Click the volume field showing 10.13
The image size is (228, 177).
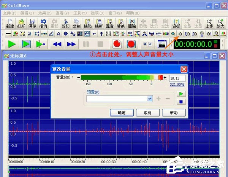click(177, 78)
